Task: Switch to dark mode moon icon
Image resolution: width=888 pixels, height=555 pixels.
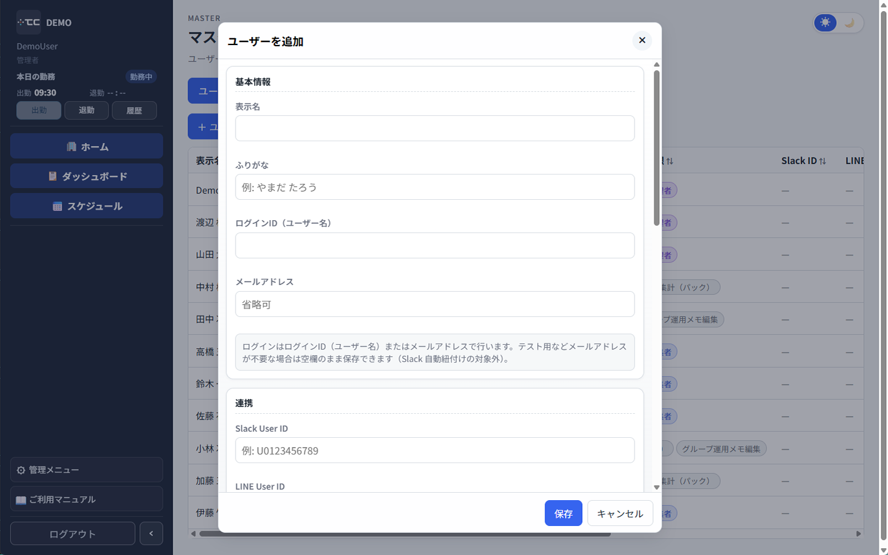Action: click(x=849, y=23)
